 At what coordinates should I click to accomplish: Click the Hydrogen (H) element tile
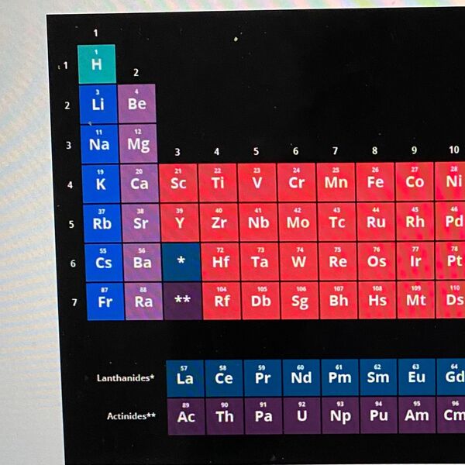pyautogui.click(x=97, y=64)
